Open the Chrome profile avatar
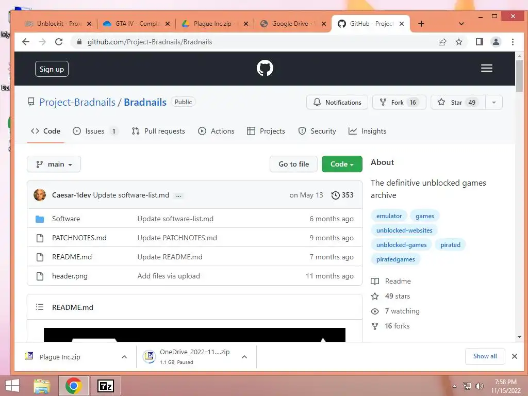 [x=496, y=42]
